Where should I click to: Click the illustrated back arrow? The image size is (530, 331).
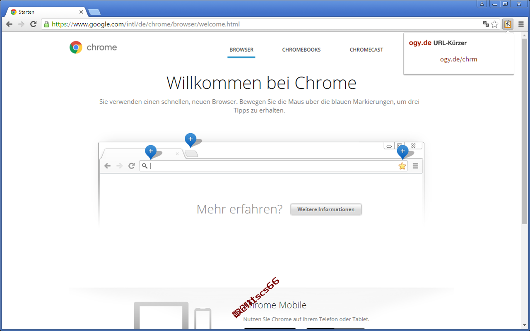pyautogui.click(x=108, y=166)
